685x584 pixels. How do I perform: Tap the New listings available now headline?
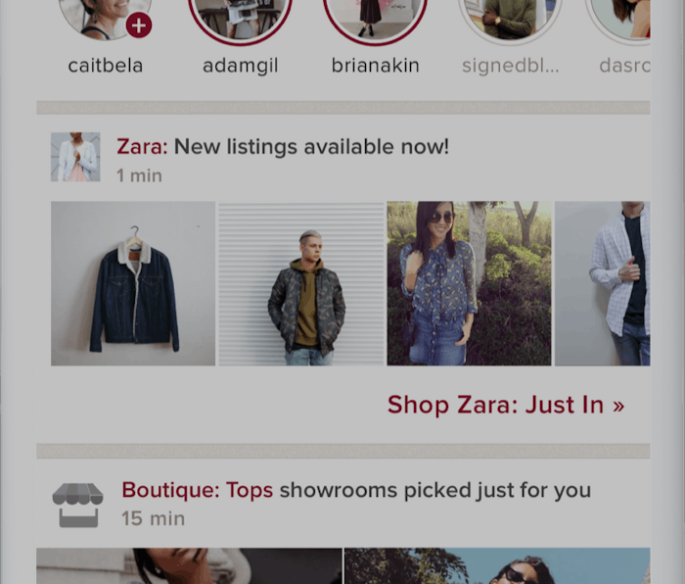[x=311, y=147]
